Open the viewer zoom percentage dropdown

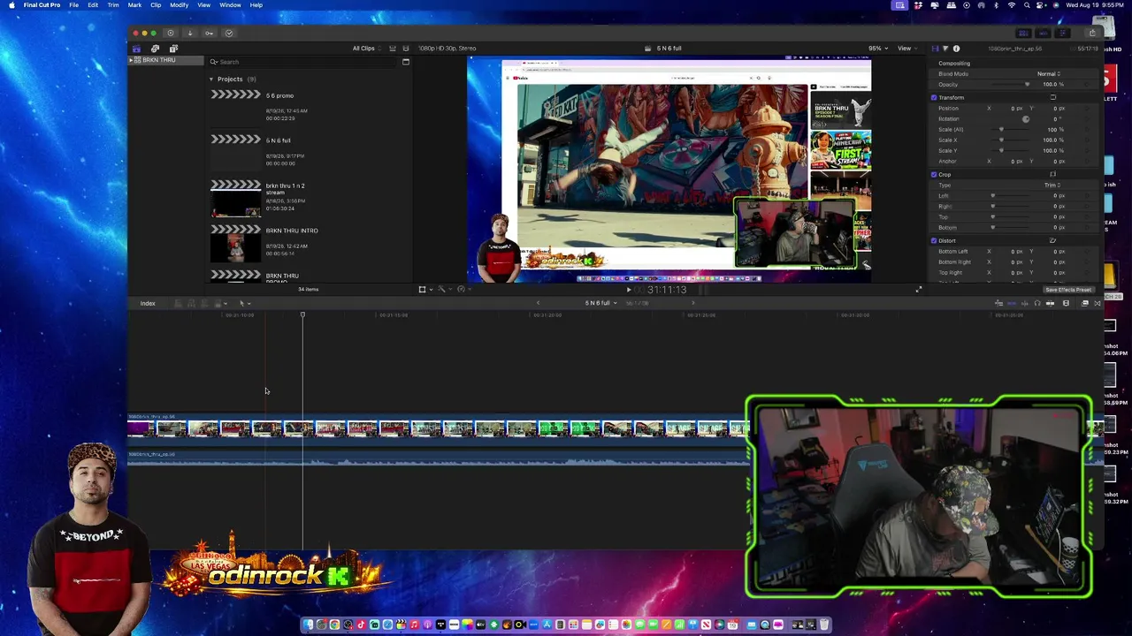[x=876, y=49]
